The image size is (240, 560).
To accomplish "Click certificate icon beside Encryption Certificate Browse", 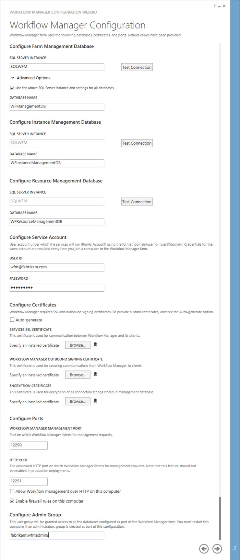I will point(95,401).
